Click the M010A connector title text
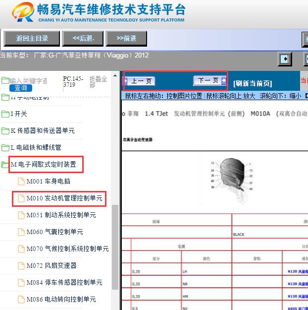 pyautogui.click(x=260, y=114)
